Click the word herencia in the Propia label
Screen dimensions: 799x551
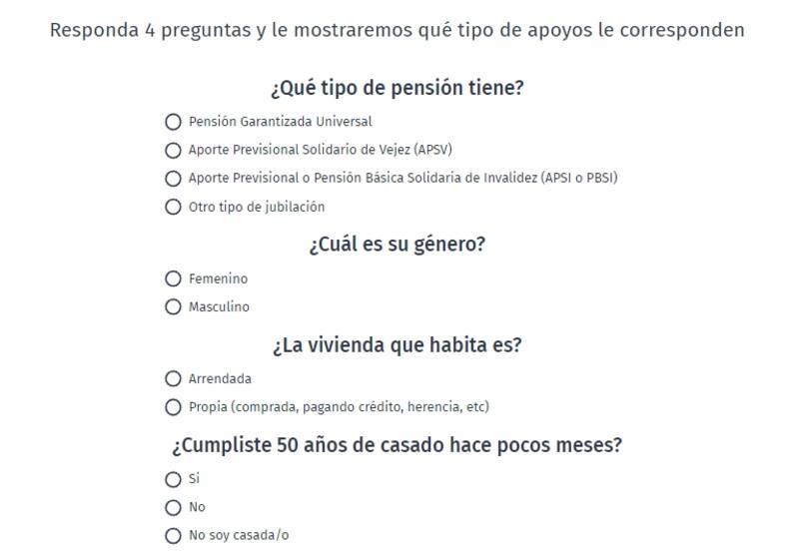tap(430, 407)
